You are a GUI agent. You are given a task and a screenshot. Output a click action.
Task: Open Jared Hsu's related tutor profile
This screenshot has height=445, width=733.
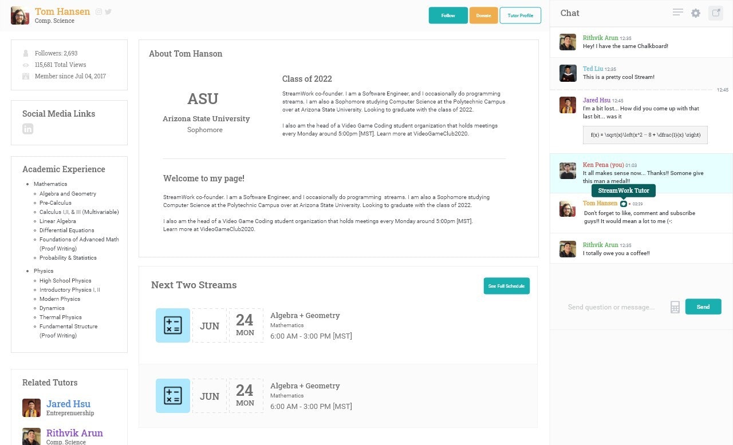coord(68,403)
